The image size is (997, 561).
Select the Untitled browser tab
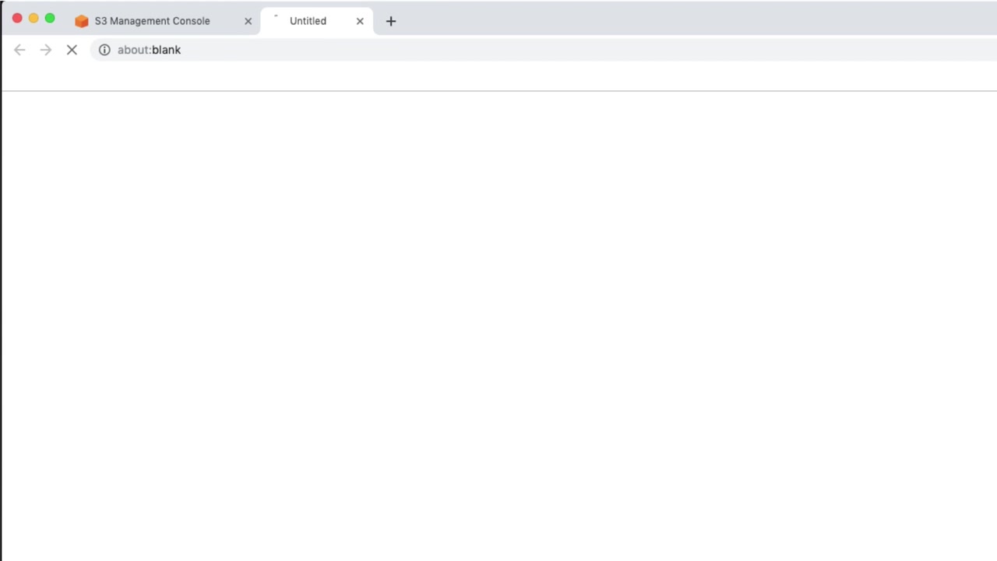[316, 21]
